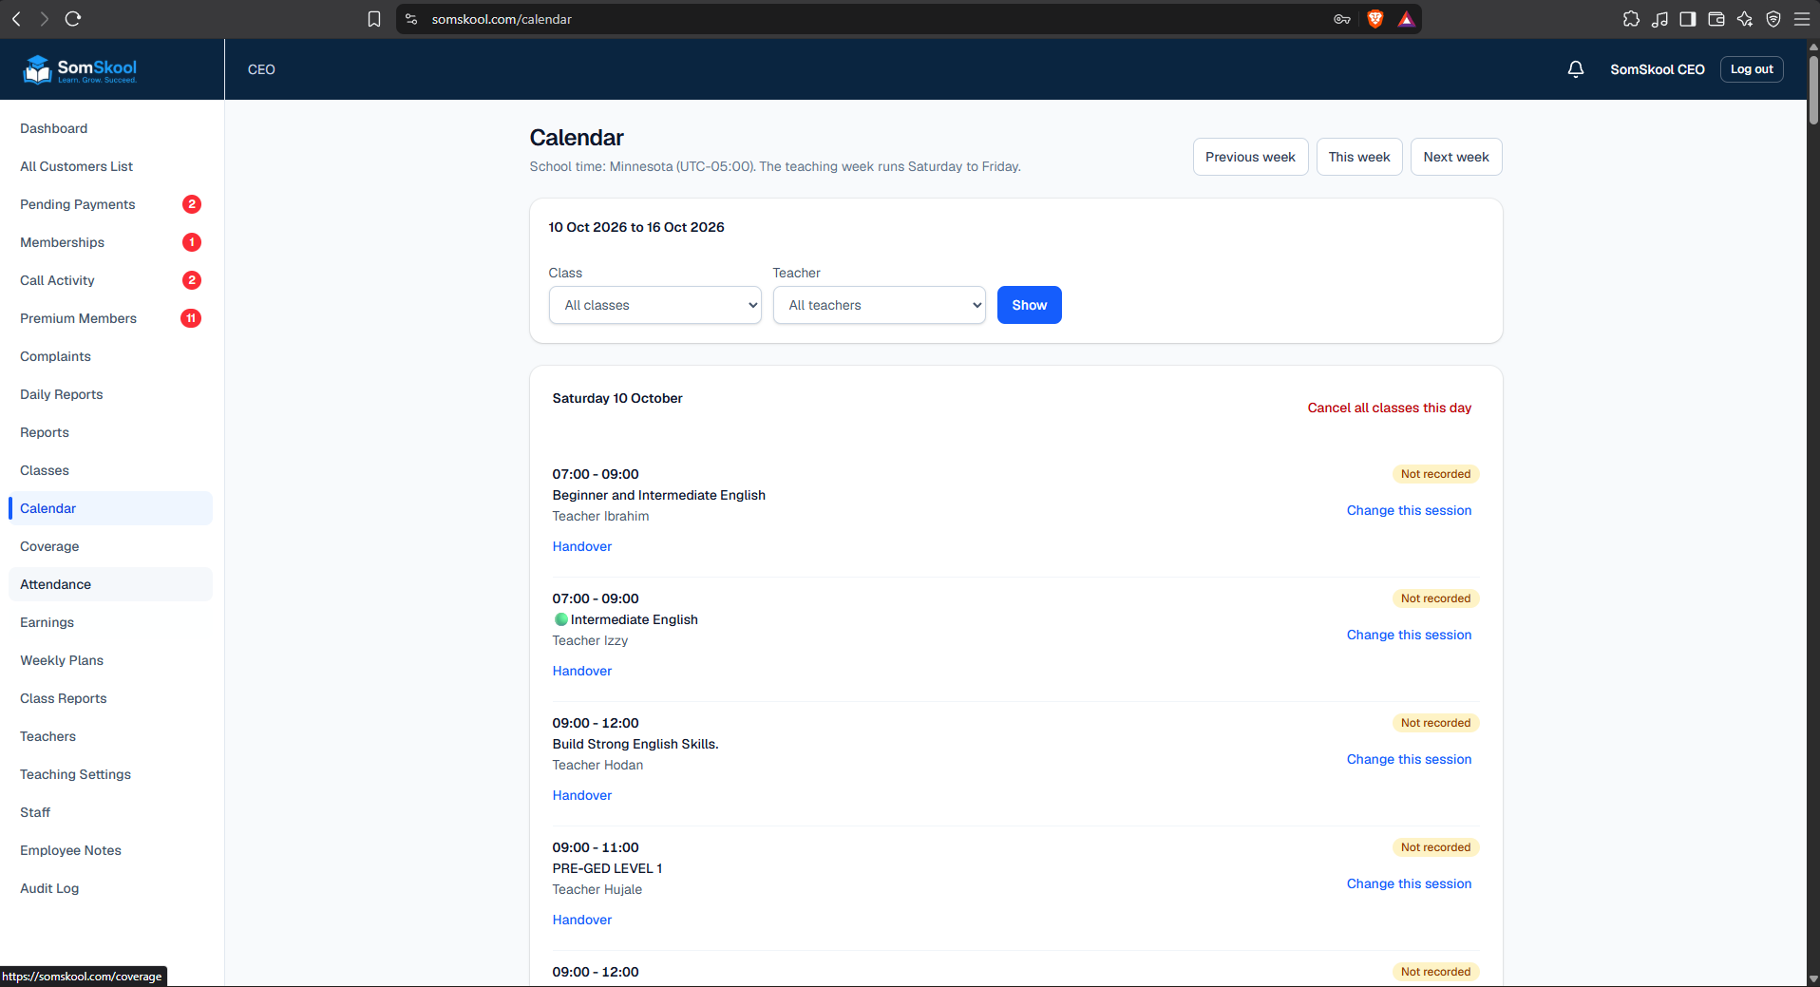The image size is (1820, 987).
Task: Toggle the browser sidebar panel icon
Action: 1688,19
